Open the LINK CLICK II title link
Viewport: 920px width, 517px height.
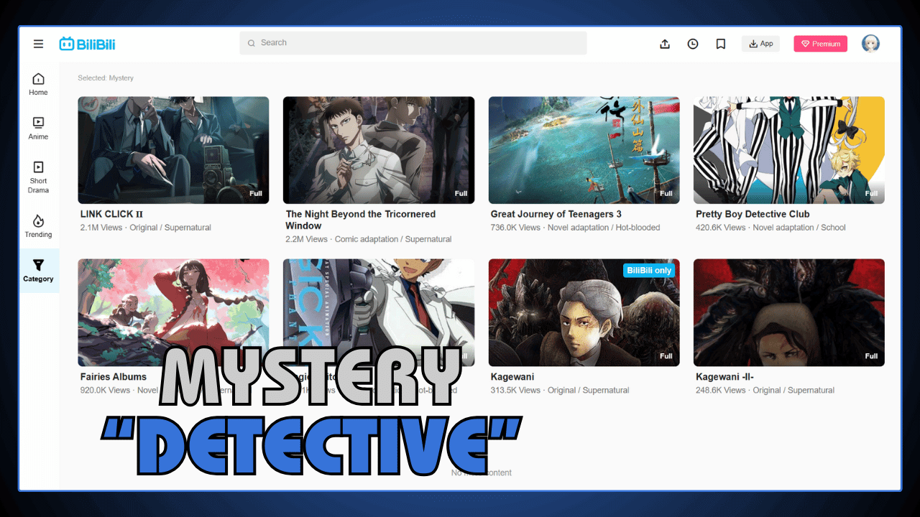111,213
